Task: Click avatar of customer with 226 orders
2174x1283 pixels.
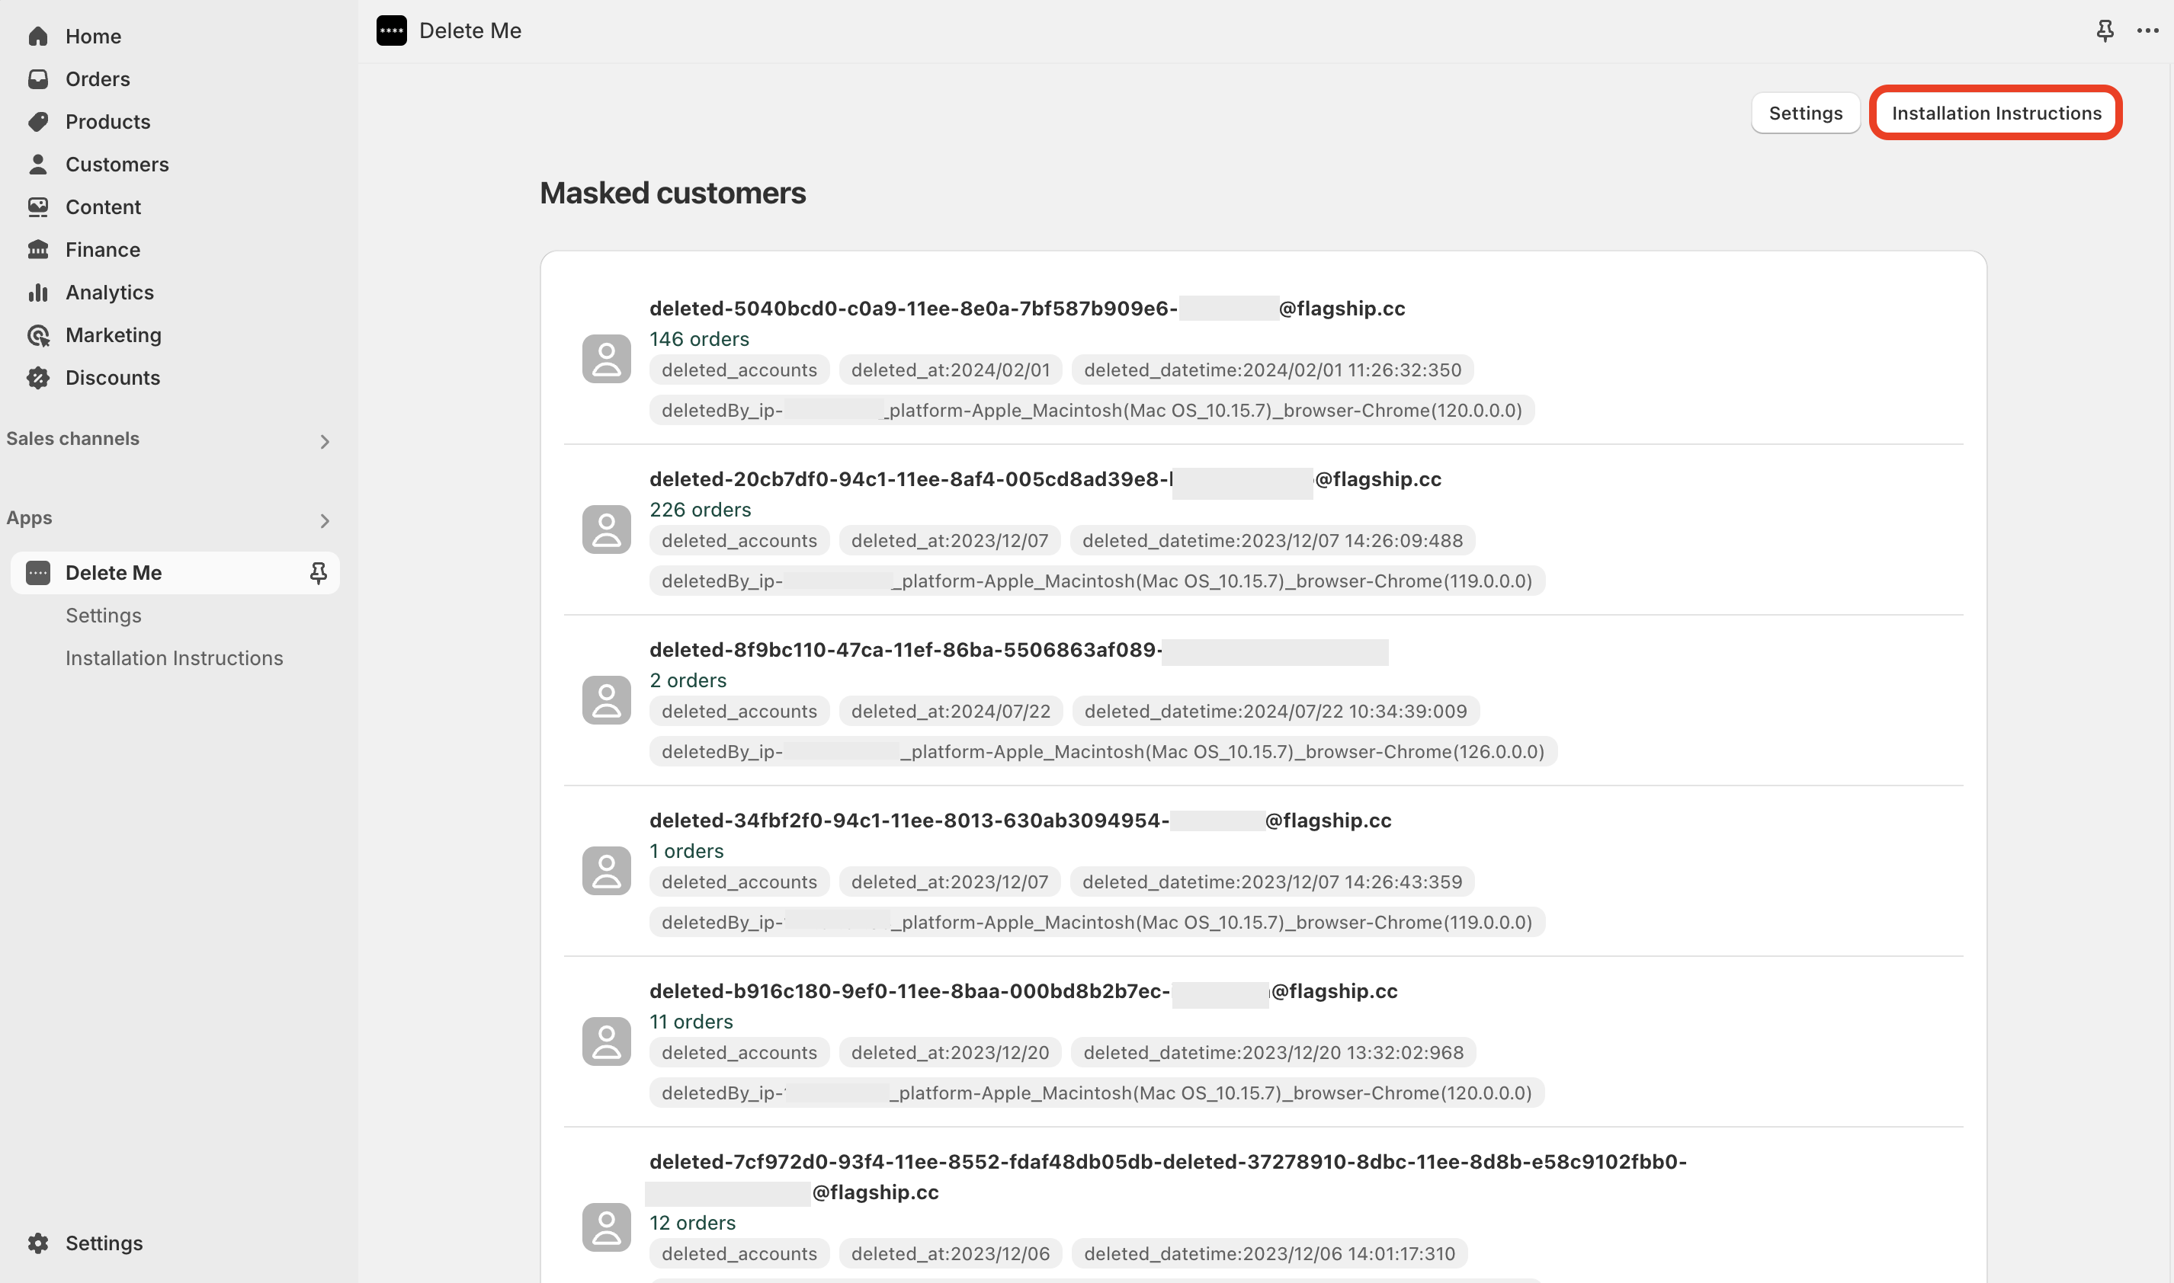Action: click(606, 529)
